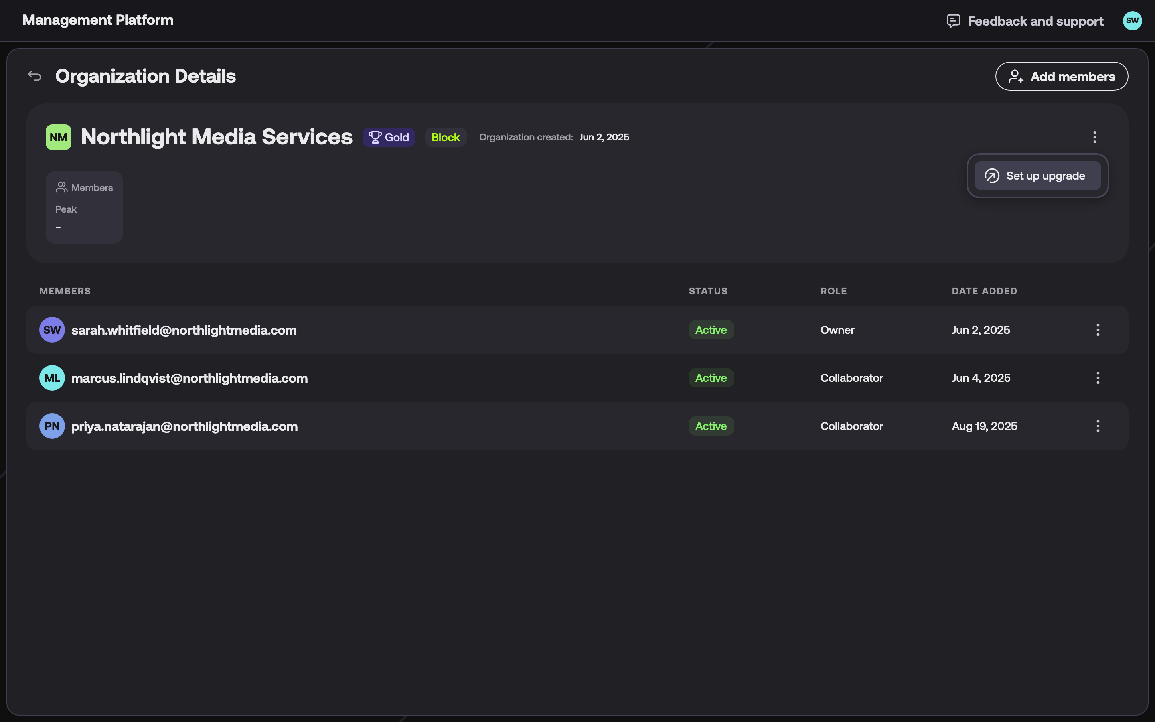Screen dimensions: 1155x722
Task: Open the three-dot menu for priya.natarajan
Action: coord(1098,426)
